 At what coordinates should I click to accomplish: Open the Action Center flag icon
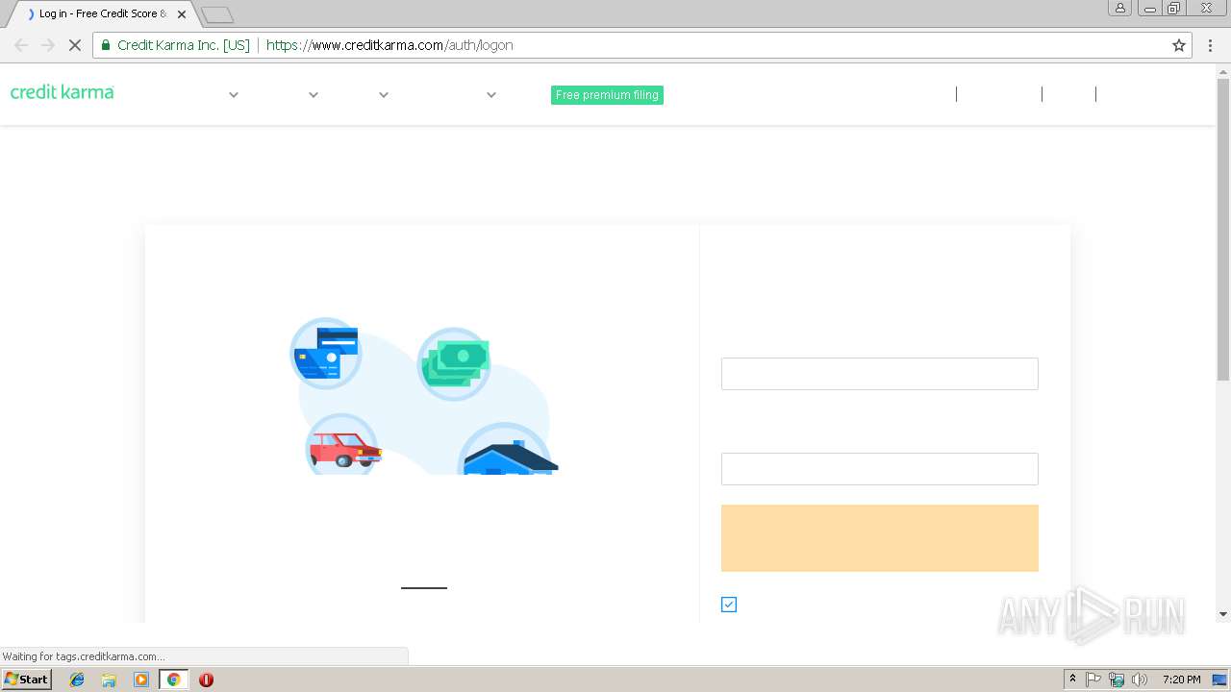pos(1093,680)
